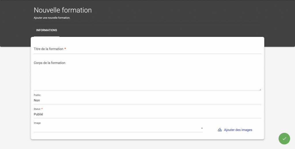295x149 pixels.
Task: Click the green checkmark save button
Action: (284, 139)
